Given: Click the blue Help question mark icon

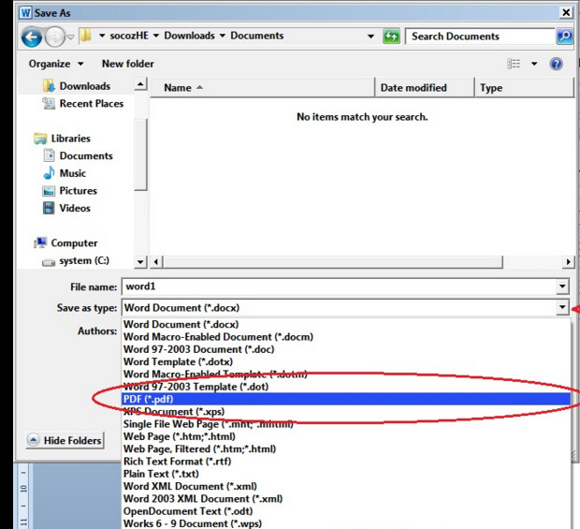Looking at the screenshot, I should coord(557,64).
